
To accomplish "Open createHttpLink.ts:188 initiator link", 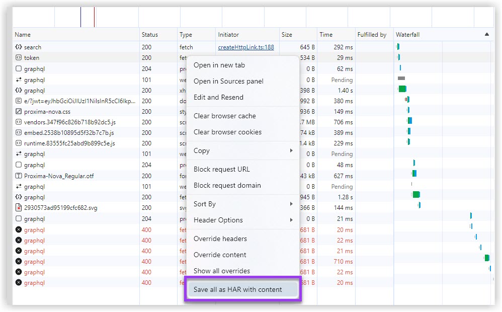I will pyautogui.click(x=246, y=47).
